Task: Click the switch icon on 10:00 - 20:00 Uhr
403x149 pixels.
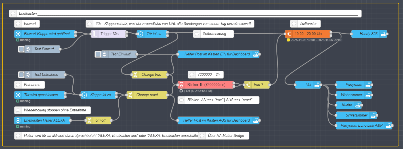Action: tap(289, 34)
